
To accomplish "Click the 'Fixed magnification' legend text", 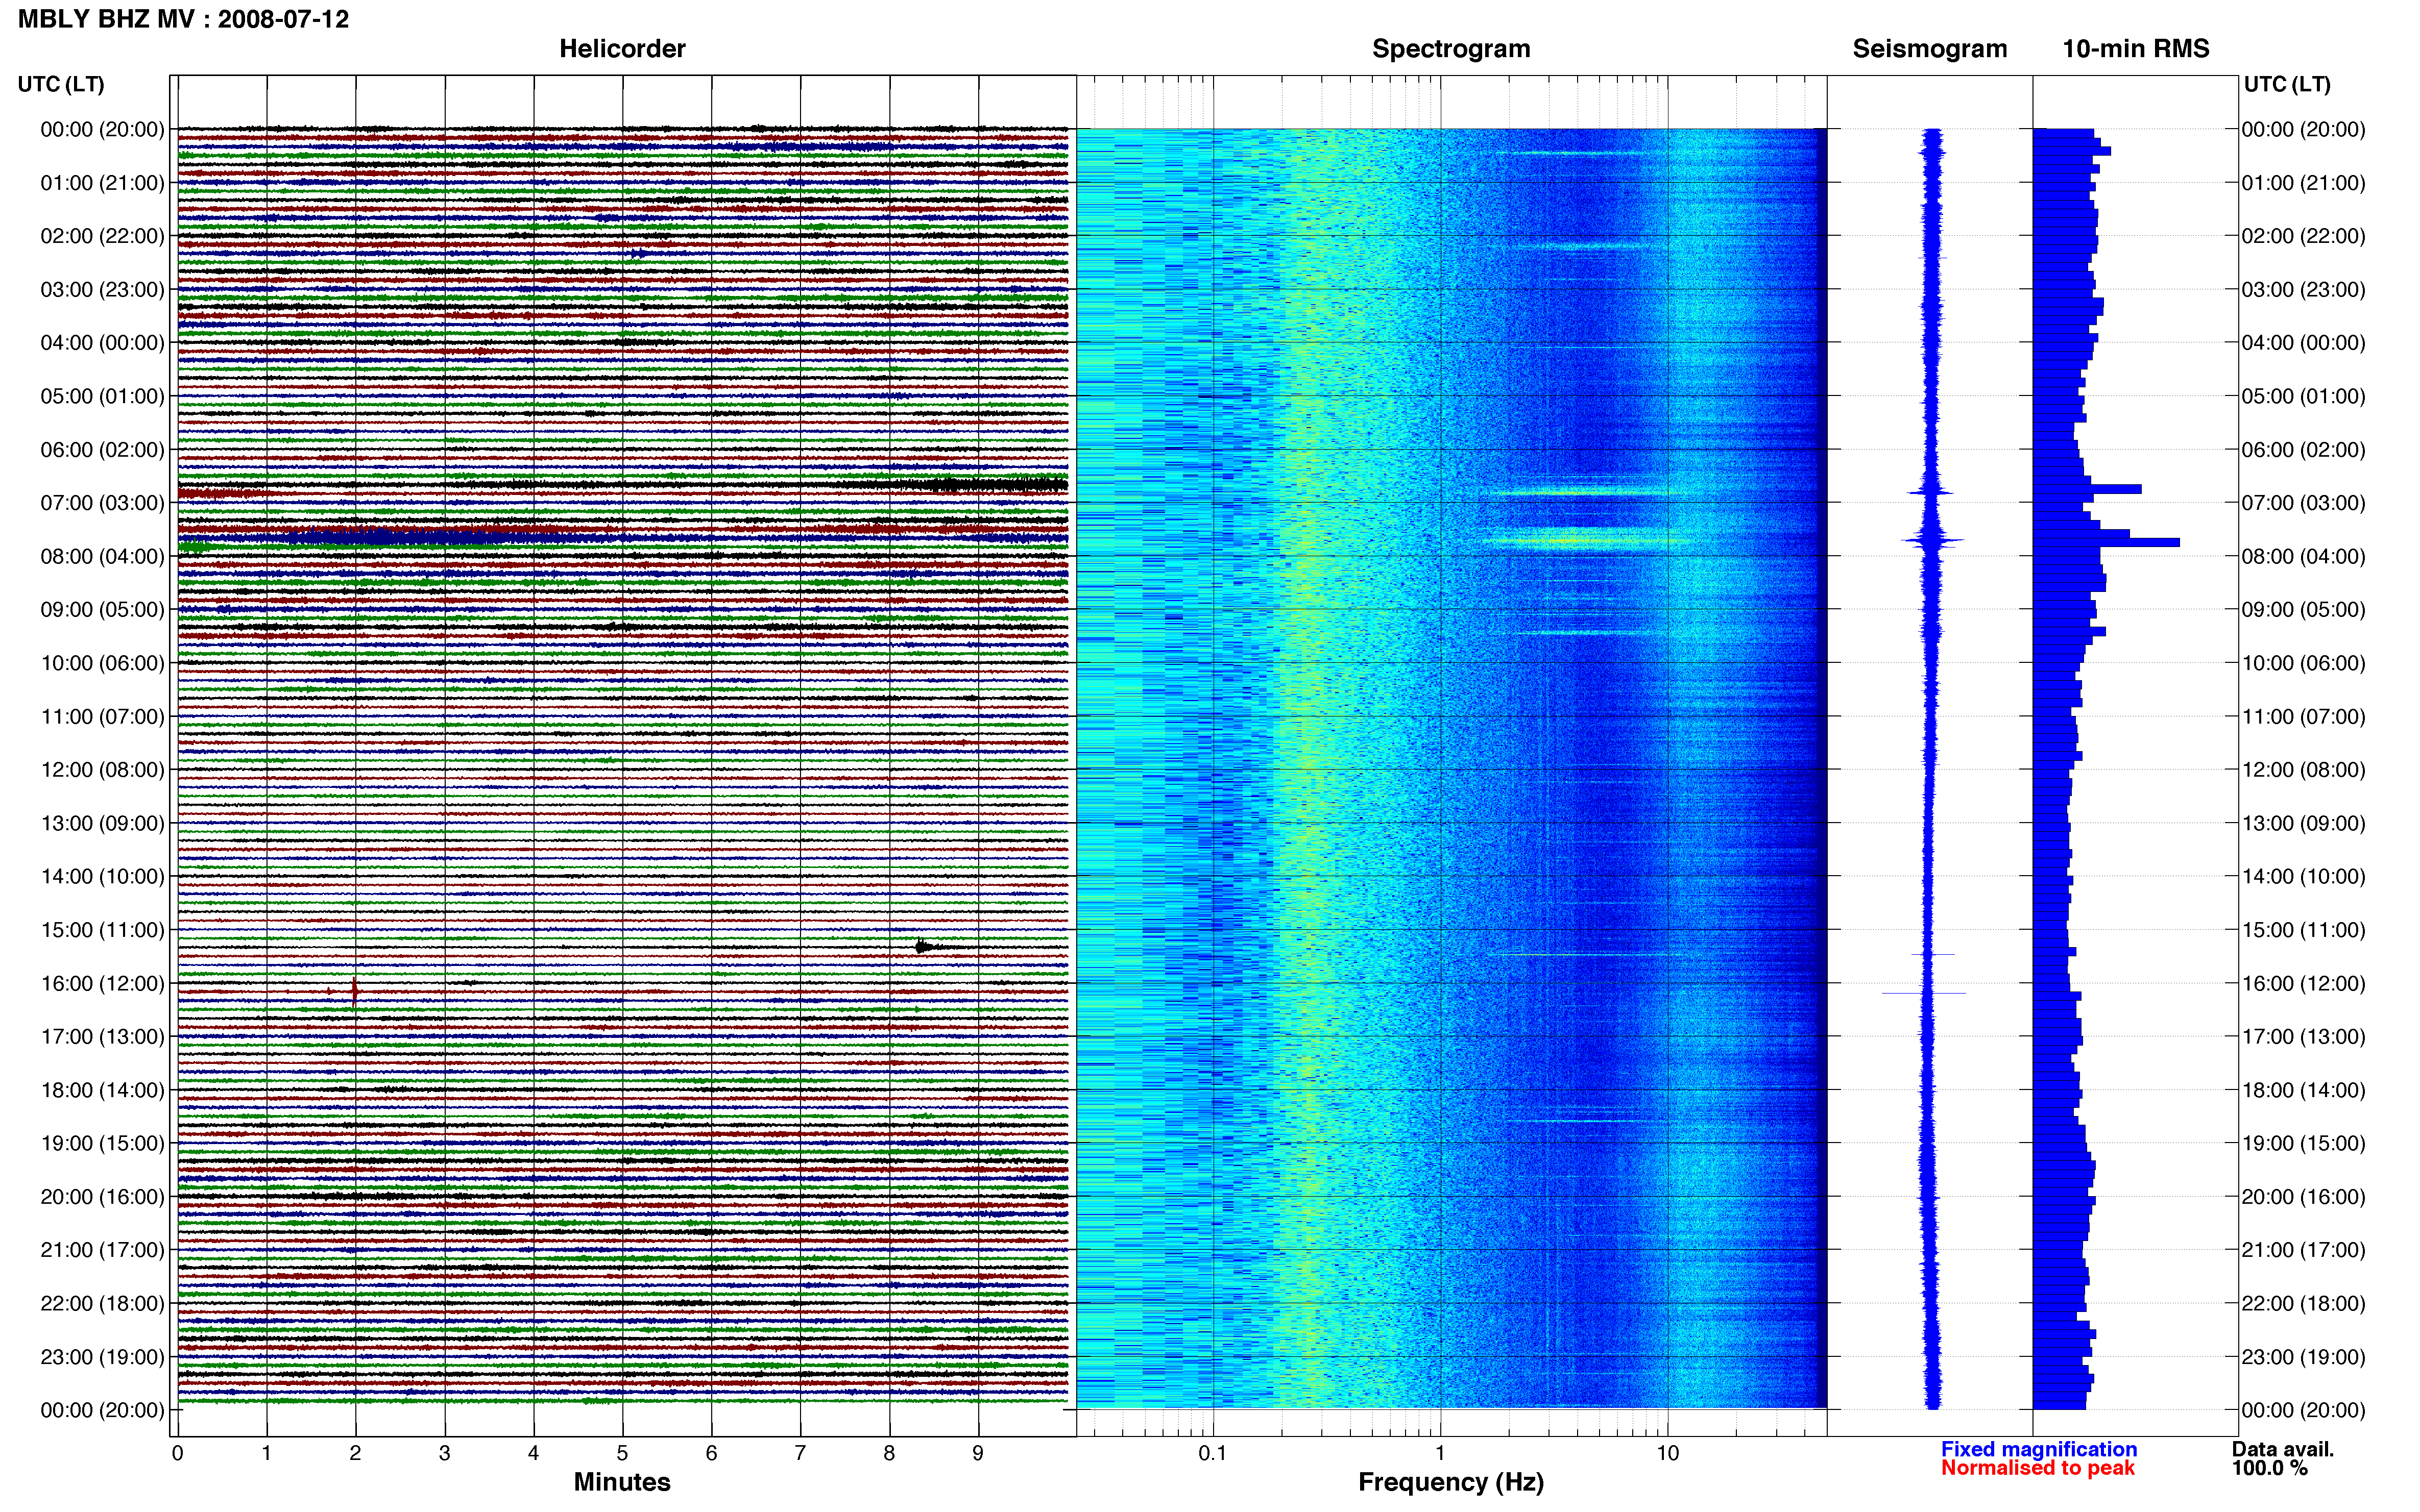I will [2039, 1449].
